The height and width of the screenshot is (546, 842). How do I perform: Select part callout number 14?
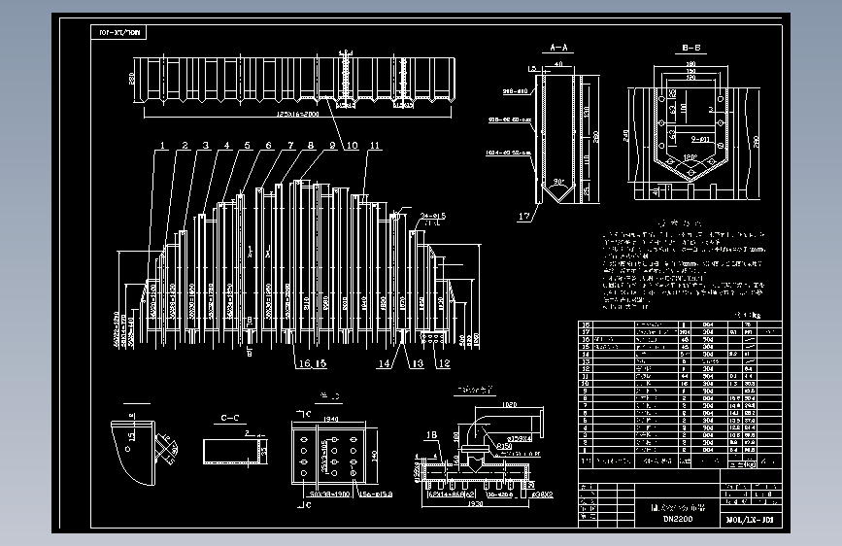384,363
